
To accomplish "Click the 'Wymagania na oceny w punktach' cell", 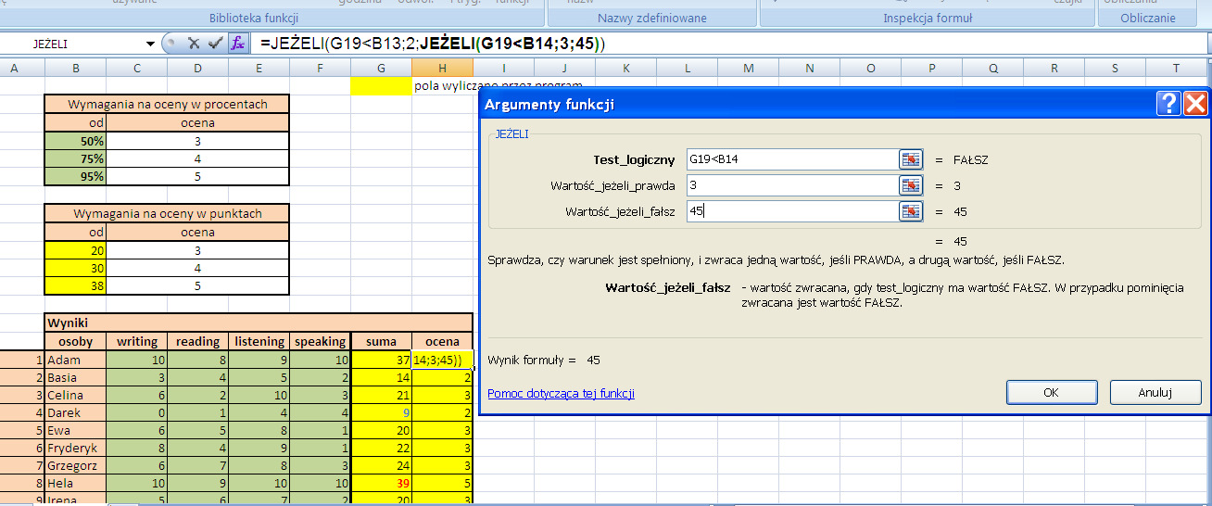I will 167,213.
